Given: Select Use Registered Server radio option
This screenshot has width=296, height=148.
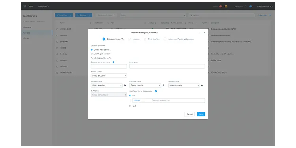Looking at the screenshot, I should (92, 54).
